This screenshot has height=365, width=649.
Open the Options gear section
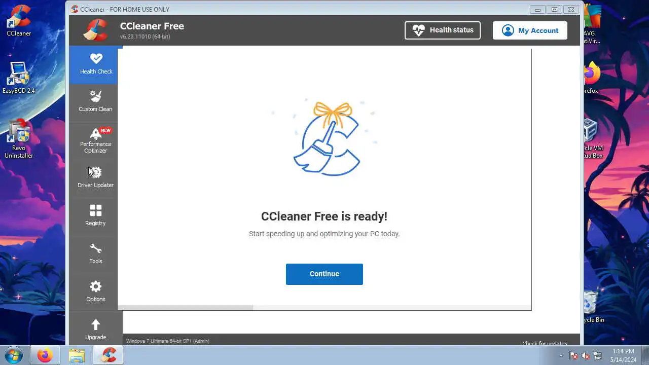pyautogui.click(x=95, y=291)
